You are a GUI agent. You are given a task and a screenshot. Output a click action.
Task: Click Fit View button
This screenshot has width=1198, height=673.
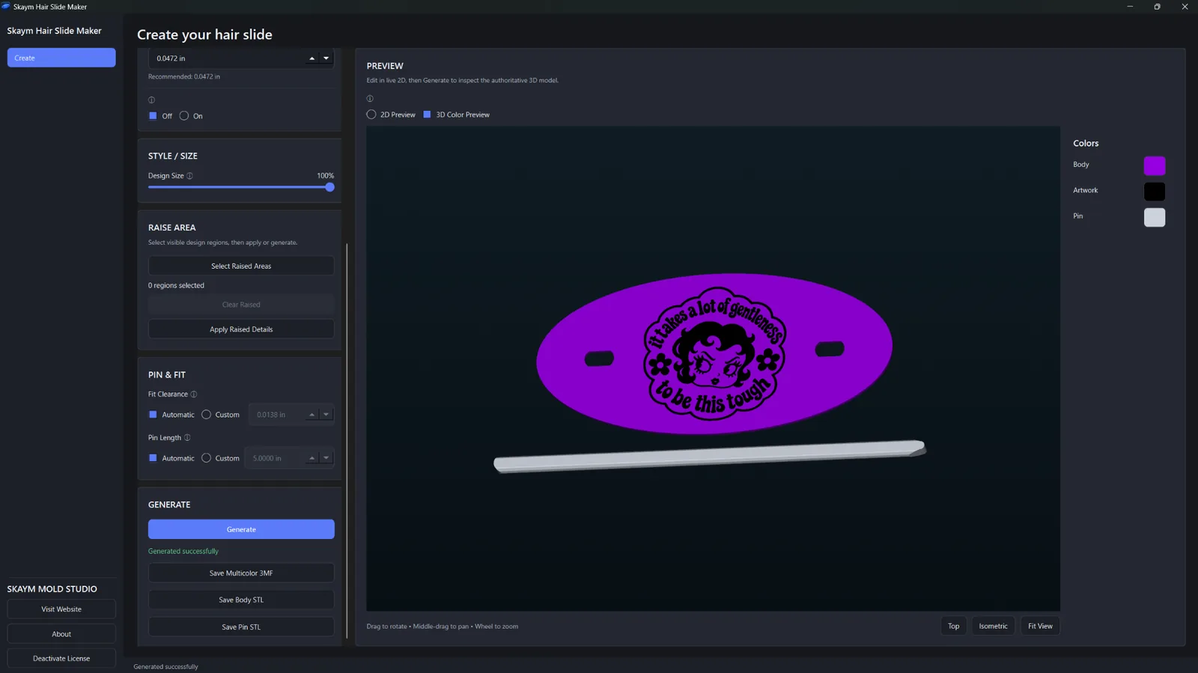pos(1040,627)
